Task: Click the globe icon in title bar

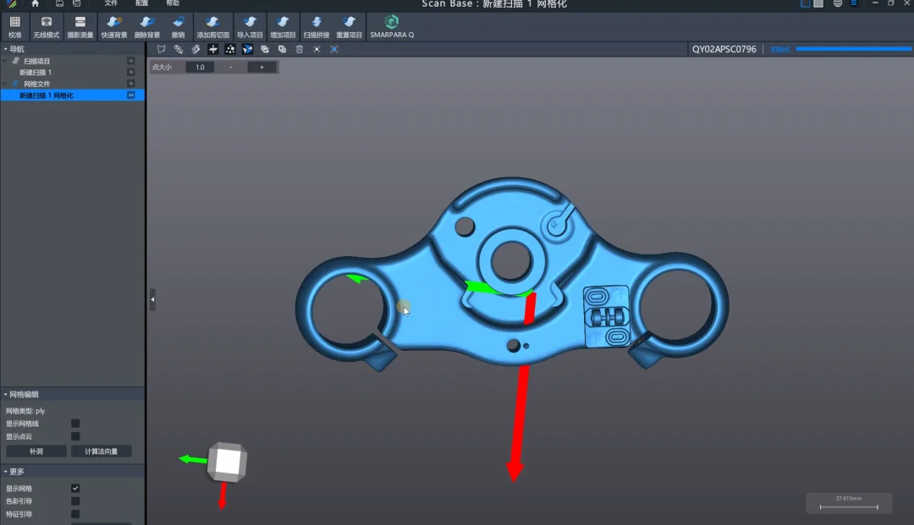Action: click(x=838, y=3)
